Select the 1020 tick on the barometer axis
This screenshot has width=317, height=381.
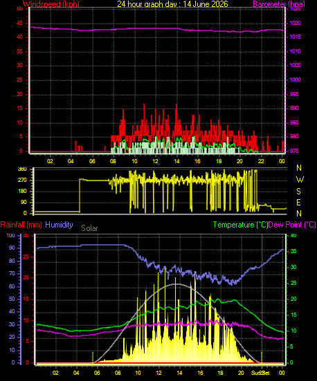click(x=295, y=23)
